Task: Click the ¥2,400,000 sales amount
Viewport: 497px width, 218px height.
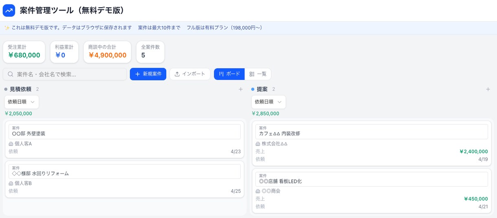Action: click(473, 152)
